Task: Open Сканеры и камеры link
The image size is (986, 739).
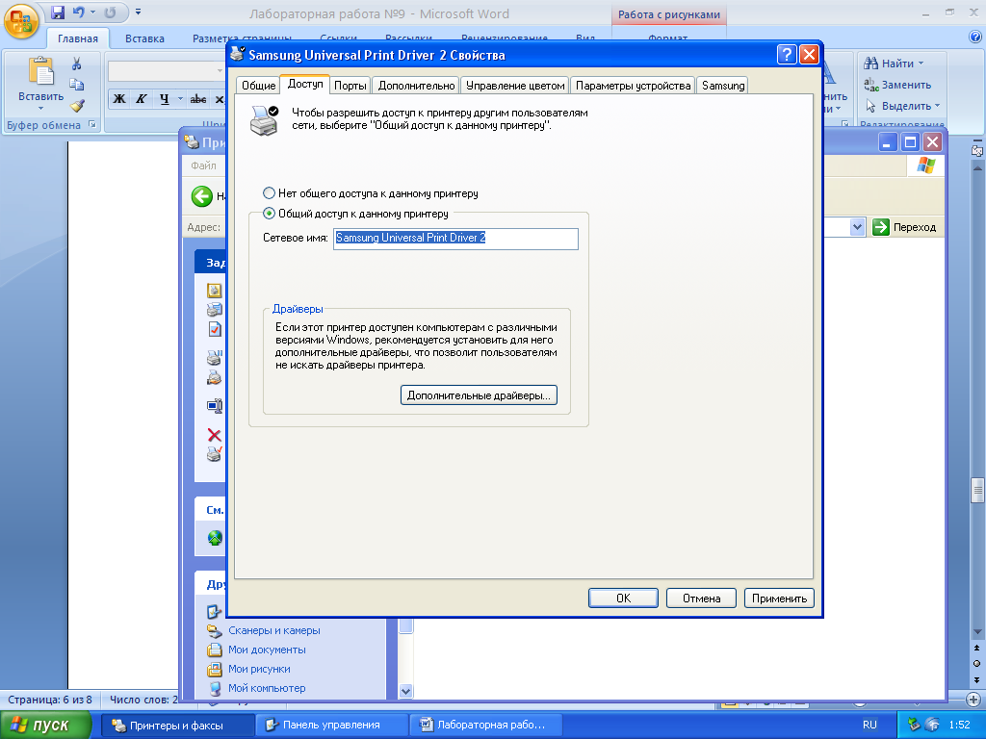Action: tap(274, 630)
